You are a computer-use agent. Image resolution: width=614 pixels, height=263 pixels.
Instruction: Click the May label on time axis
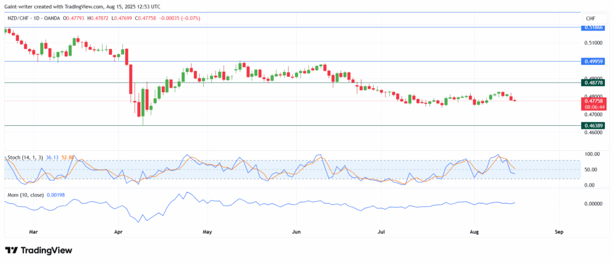pos(207,232)
